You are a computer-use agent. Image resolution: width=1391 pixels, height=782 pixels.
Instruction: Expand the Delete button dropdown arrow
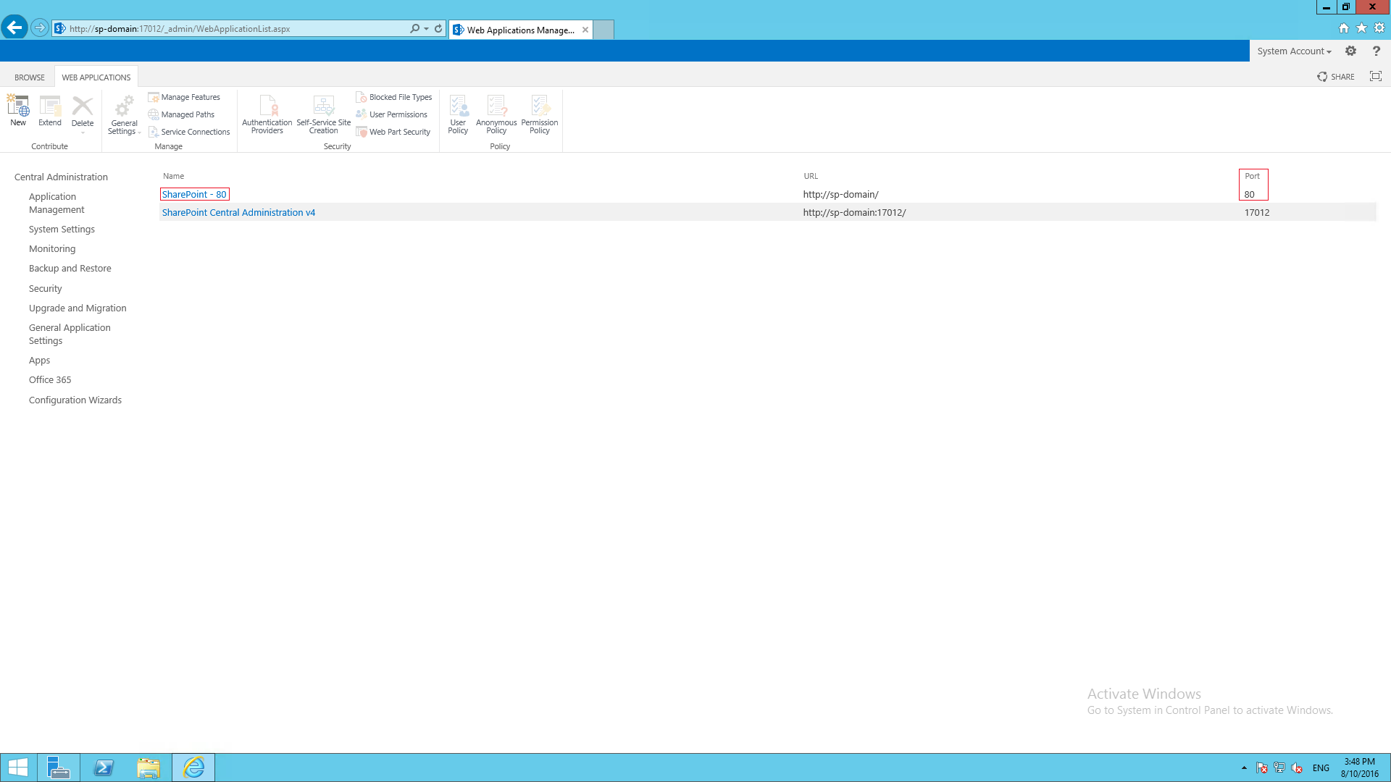click(x=83, y=133)
